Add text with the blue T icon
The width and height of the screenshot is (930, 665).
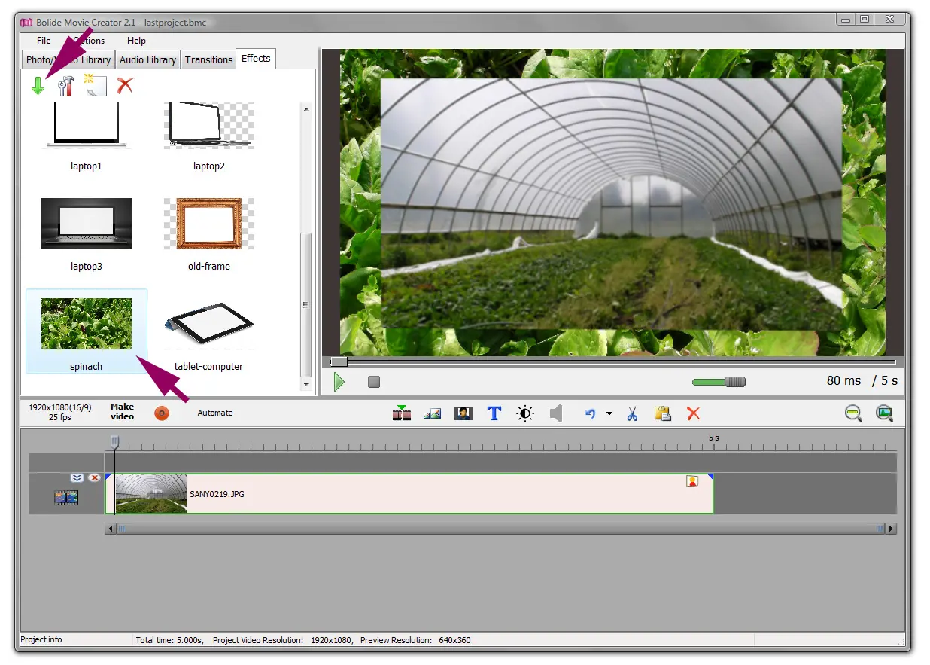pos(494,413)
